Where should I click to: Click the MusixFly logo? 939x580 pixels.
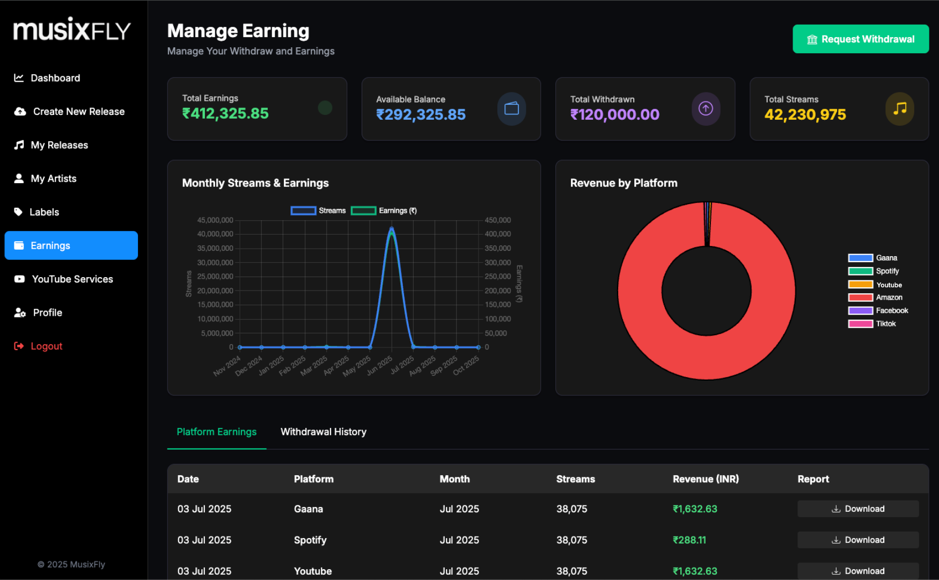point(72,30)
